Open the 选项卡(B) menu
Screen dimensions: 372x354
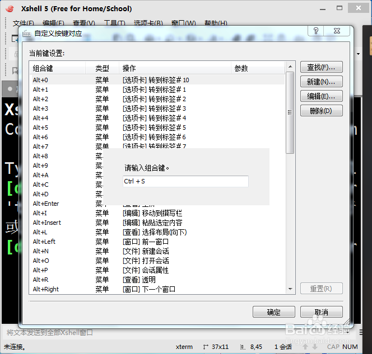148,23
